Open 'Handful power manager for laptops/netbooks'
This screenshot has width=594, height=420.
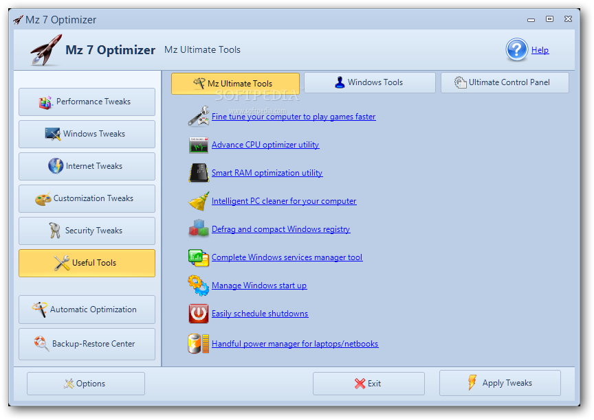(x=295, y=344)
